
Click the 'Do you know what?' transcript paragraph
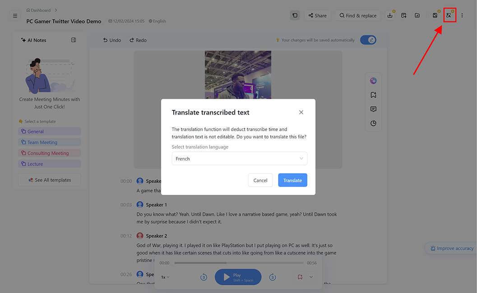click(236, 218)
